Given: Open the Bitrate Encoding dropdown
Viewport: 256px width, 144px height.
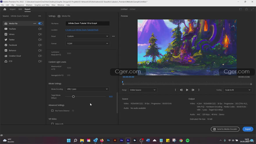Looking at the screenshot, I should pyautogui.click(x=87, y=89).
